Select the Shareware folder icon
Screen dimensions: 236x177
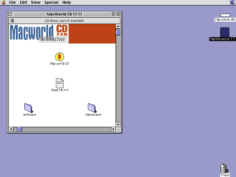(92, 108)
